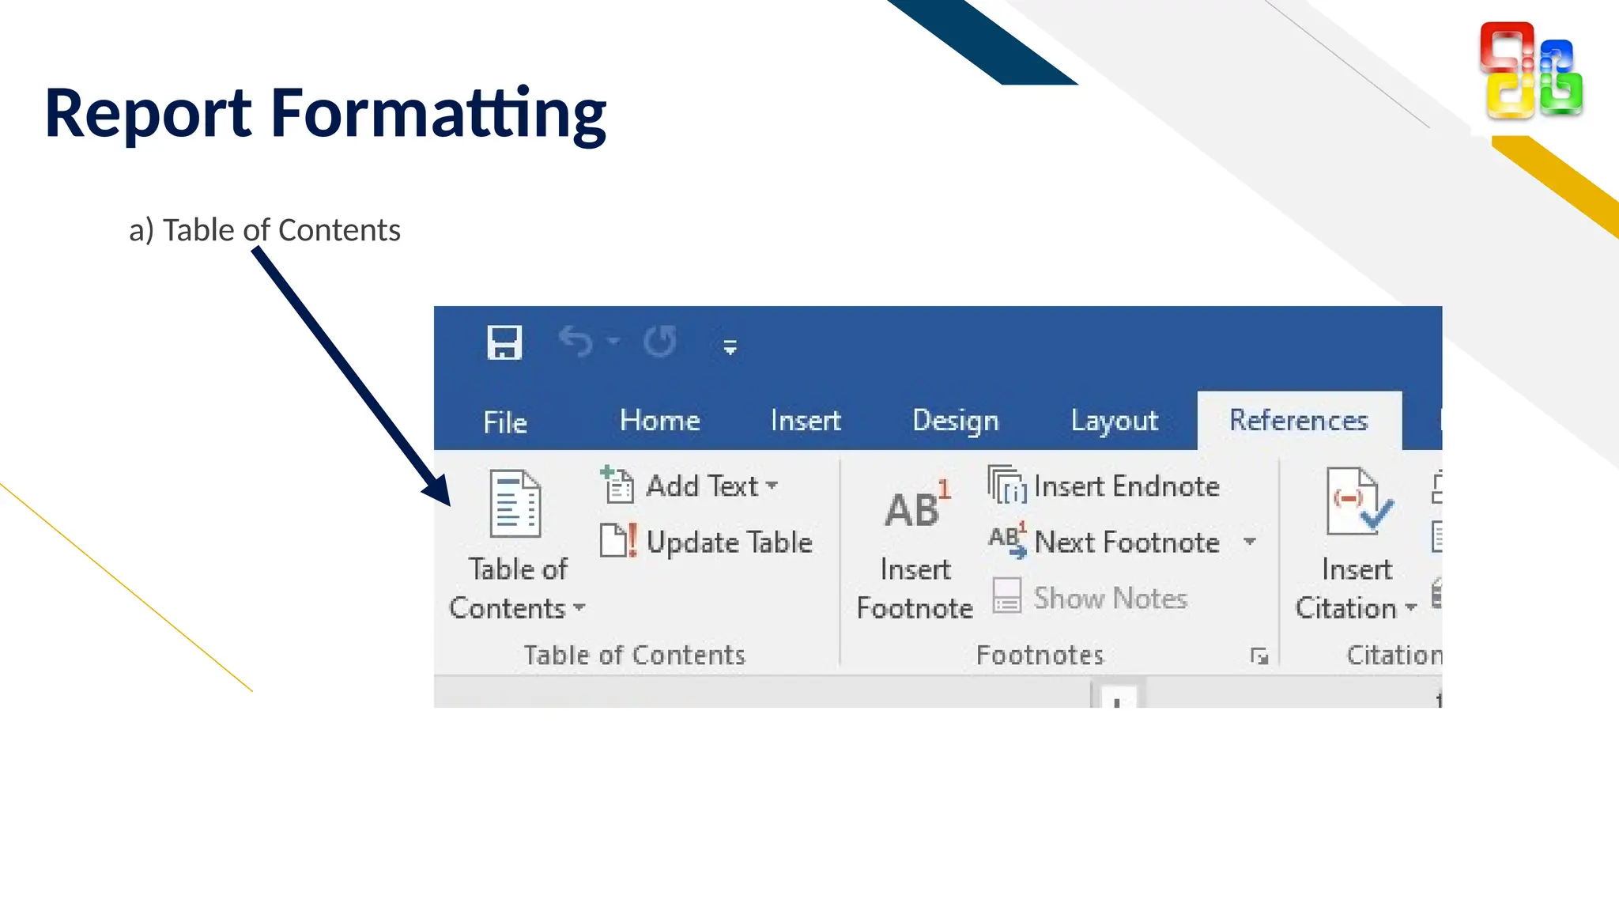This screenshot has height=911, width=1619.
Task: Open the Undo history dropdown arrow
Action: click(613, 342)
